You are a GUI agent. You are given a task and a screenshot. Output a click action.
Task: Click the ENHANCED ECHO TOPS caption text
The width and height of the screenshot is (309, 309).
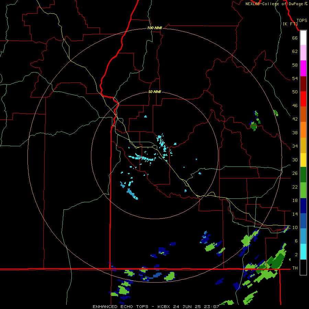click(121, 307)
